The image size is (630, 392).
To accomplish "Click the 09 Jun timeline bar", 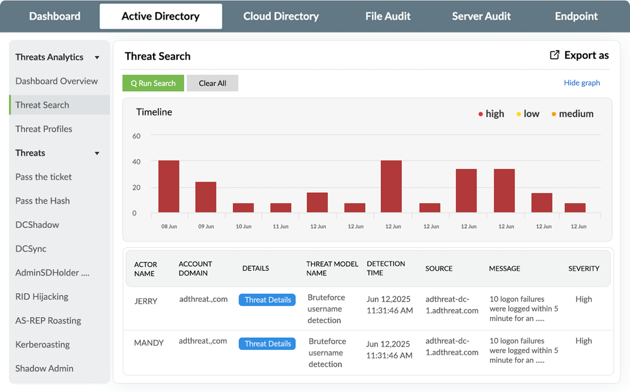I will pyautogui.click(x=206, y=197).
